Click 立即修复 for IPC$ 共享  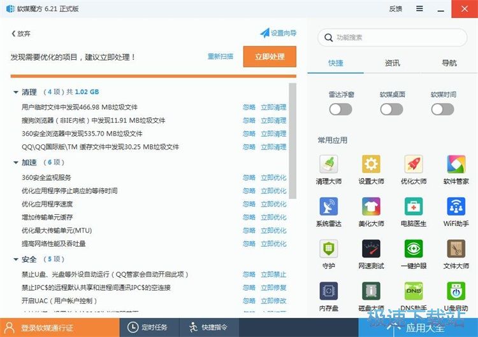(273, 288)
